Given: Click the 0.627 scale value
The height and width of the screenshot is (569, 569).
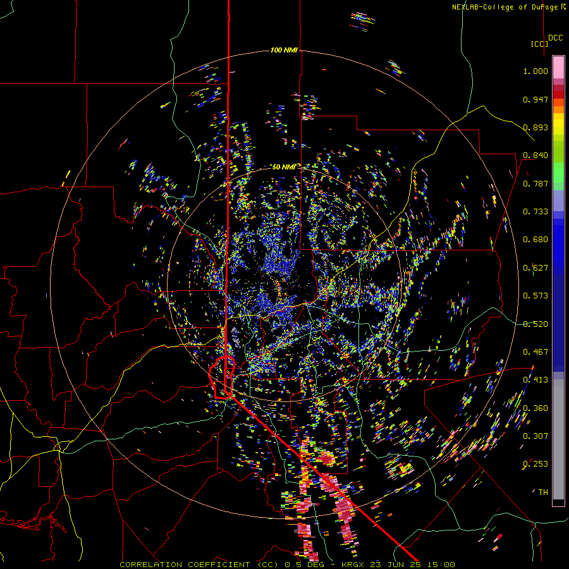Looking at the screenshot, I should pos(535,268).
